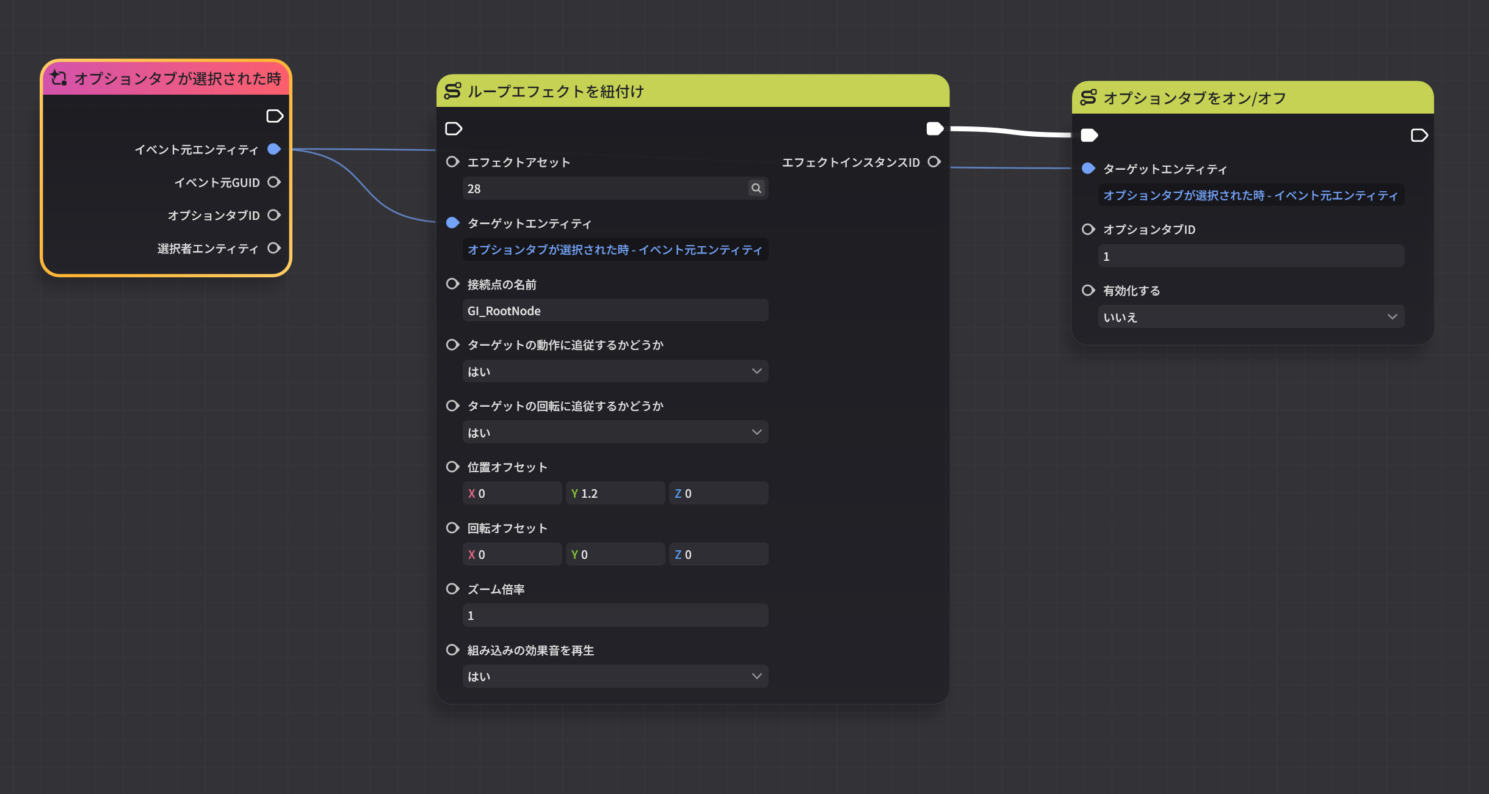Click the エフェクトインスタンスID output pin
Viewport: 1489px width, 794px height.
pos(935,162)
